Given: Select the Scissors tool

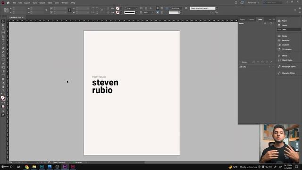Looking at the screenshot, I should click(x=3, y=64).
